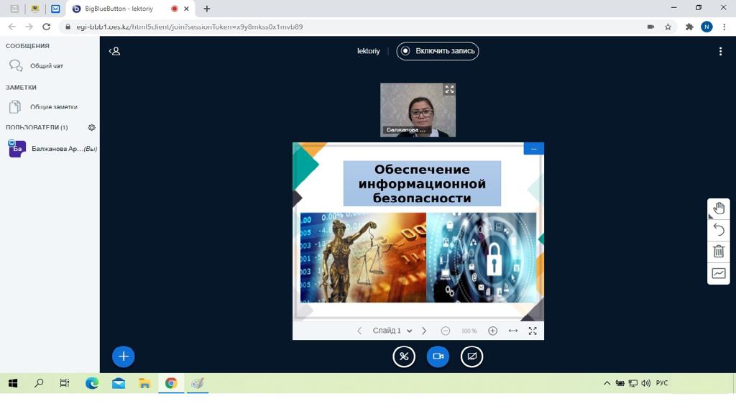This screenshot has width=736, height=414.
Task: Collapse the user list panel
Action: tap(114, 51)
